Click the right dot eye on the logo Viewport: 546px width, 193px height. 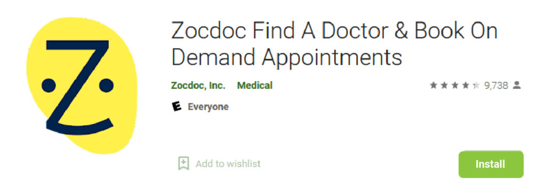(x=106, y=86)
